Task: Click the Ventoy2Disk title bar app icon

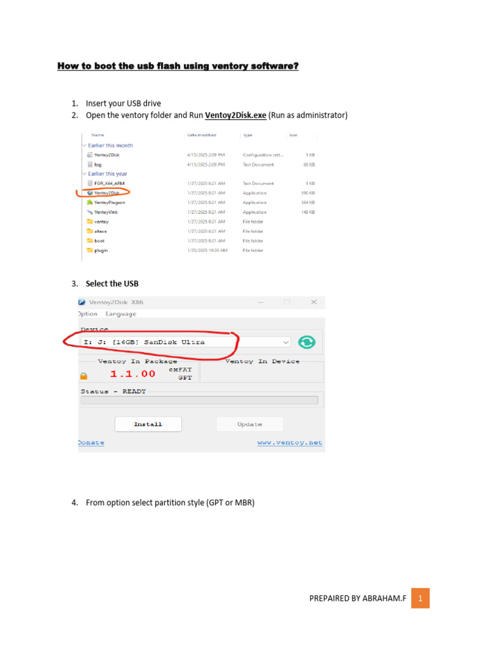Action: [x=82, y=302]
